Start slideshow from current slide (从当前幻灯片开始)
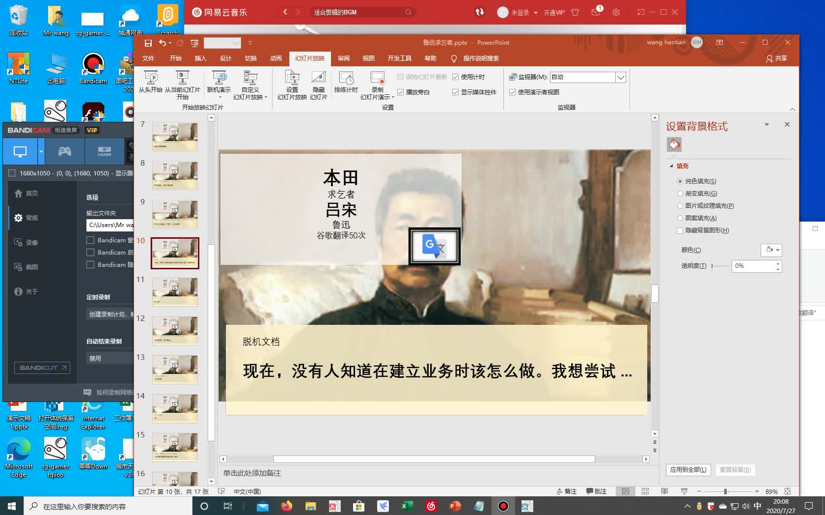 click(x=182, y=85)
